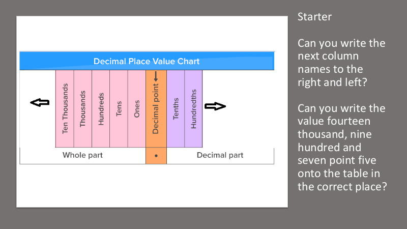Click the Hundreds column
This screenshot has width=407, height=229.
[x=101, y=109]
